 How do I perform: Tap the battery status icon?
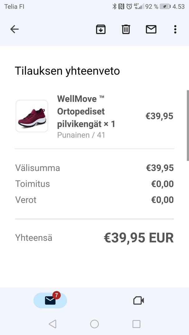165,7
